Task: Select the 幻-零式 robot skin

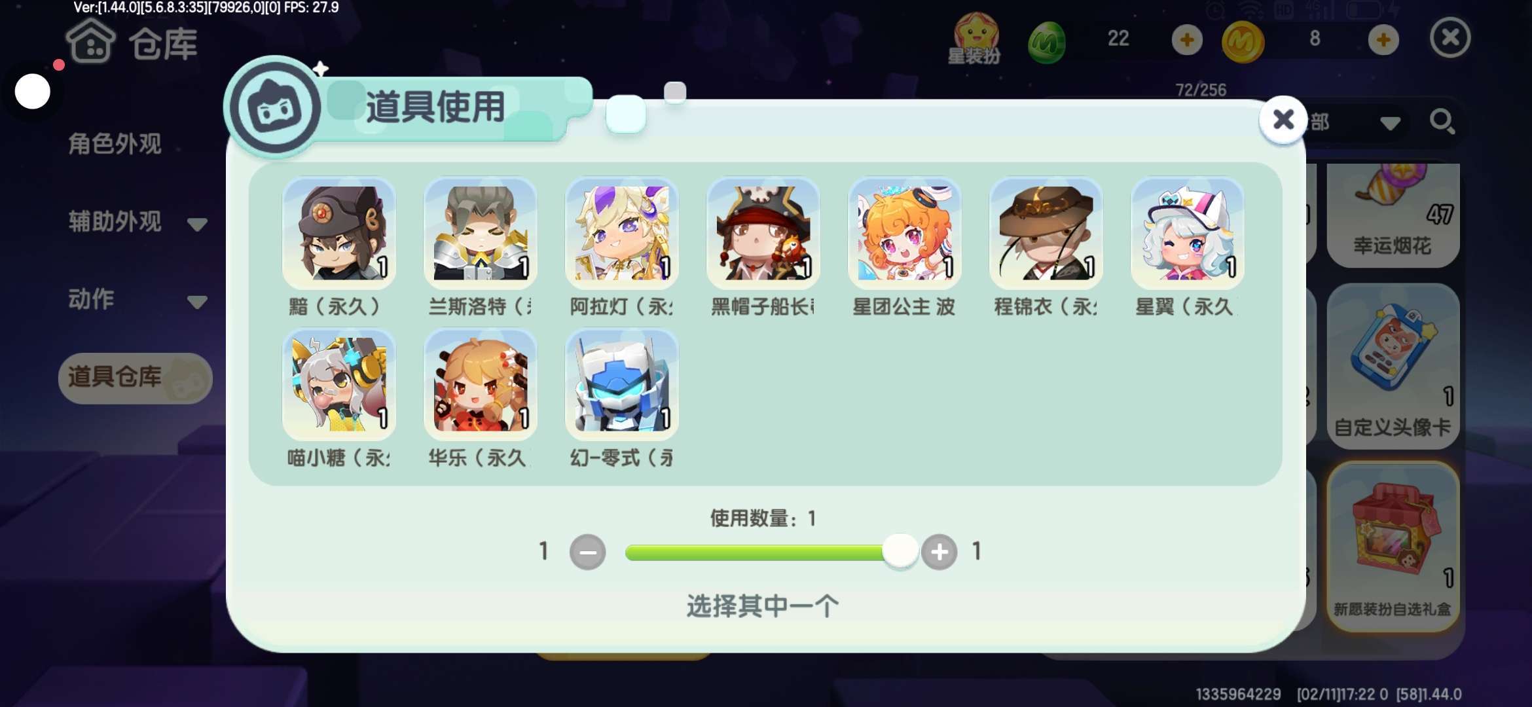Action: [x=621, y=385]
